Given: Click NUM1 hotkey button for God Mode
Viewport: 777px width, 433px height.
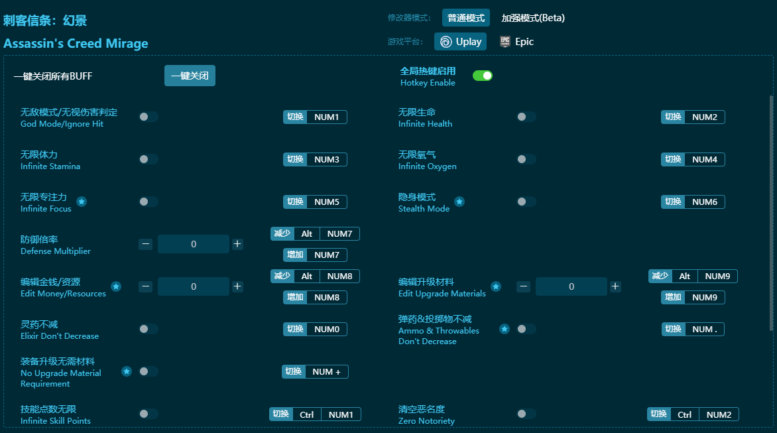Looking at the screenshot, I should tap(326, 117).
